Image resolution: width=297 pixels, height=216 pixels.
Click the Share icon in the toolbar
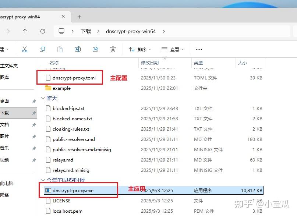tap(95, 49)
